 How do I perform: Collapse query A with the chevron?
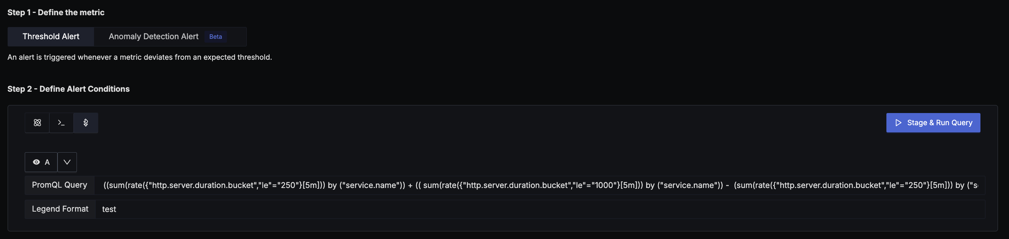tap(67, 162)
